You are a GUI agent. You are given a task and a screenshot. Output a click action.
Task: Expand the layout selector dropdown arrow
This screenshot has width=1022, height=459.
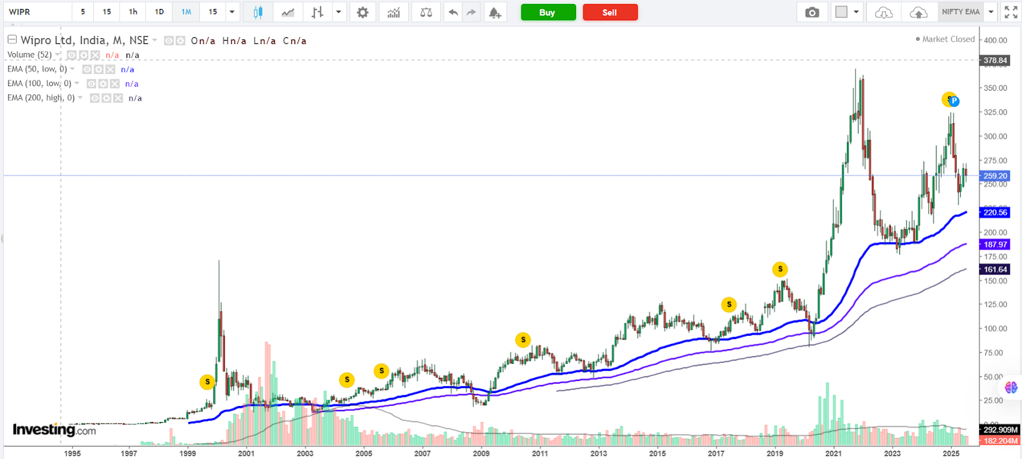coord(857,12)
